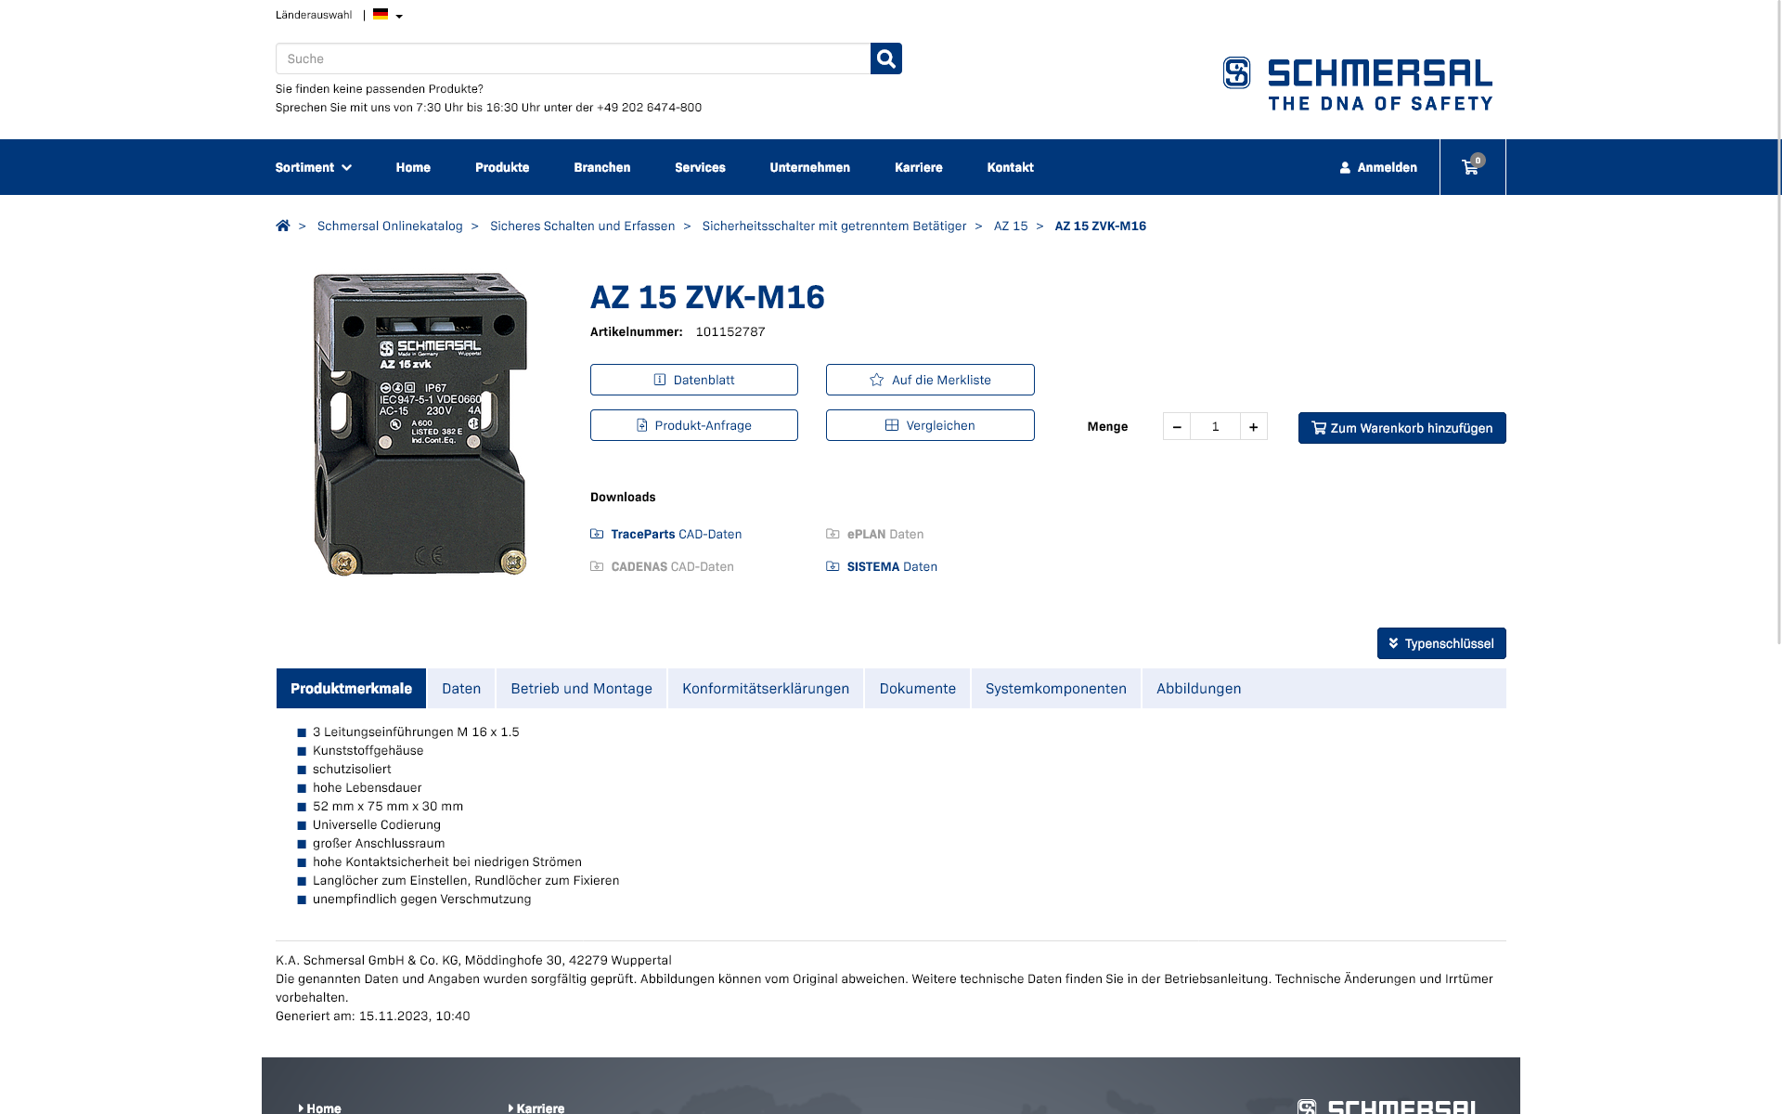Click the text '3 Leitungseinführungen M 16 x 1.5'
The height and width of the screenshot is (1114, 1782).
[416, 732]
